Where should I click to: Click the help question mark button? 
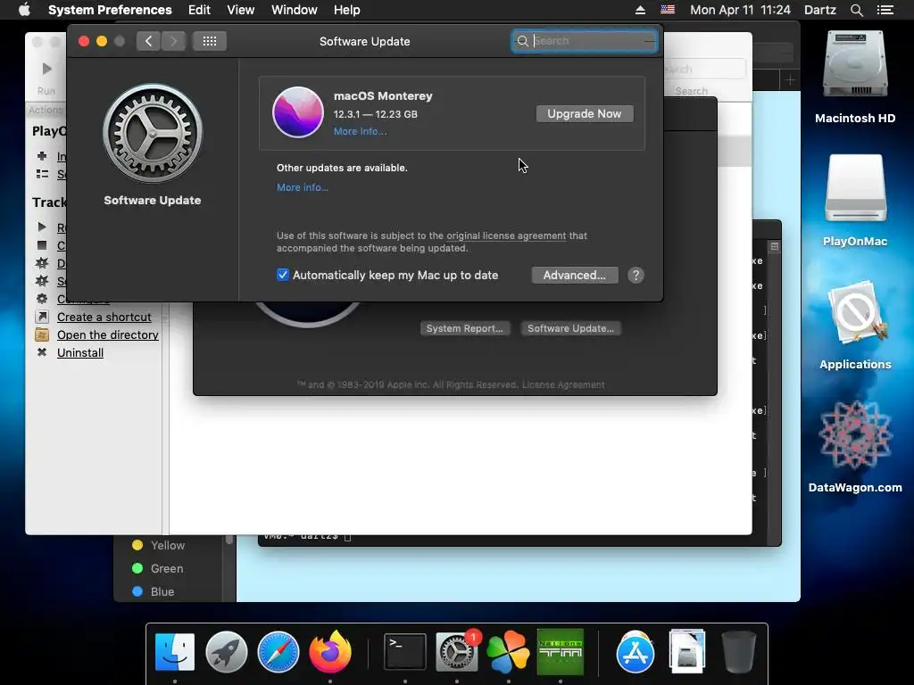[636, 275]
